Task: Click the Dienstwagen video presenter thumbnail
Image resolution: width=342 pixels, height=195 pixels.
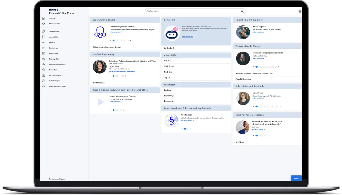Action: 243,98
